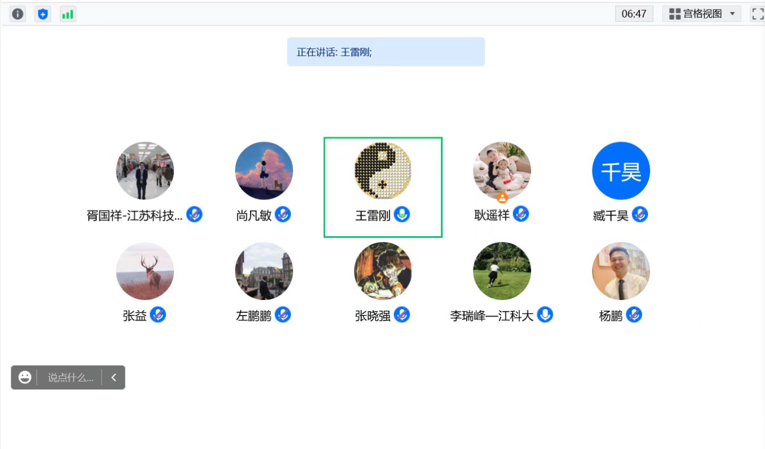
Task: Toggle 尚凡敏's muted microphone
Action: 282,214
